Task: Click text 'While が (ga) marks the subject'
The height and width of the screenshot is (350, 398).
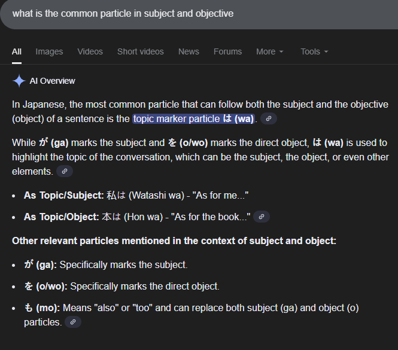Action: 89,143
